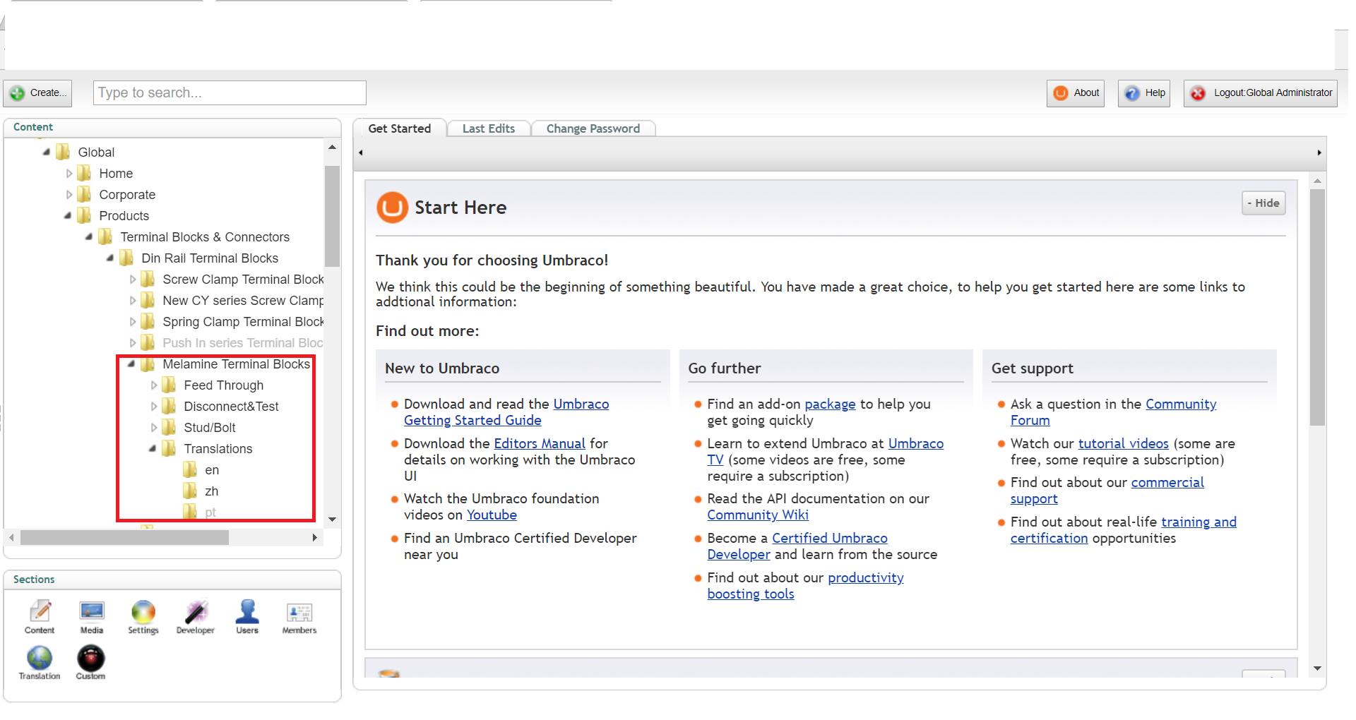Open the Editors Manual link
Screen dimensions: 1356x720
point(540,443)
